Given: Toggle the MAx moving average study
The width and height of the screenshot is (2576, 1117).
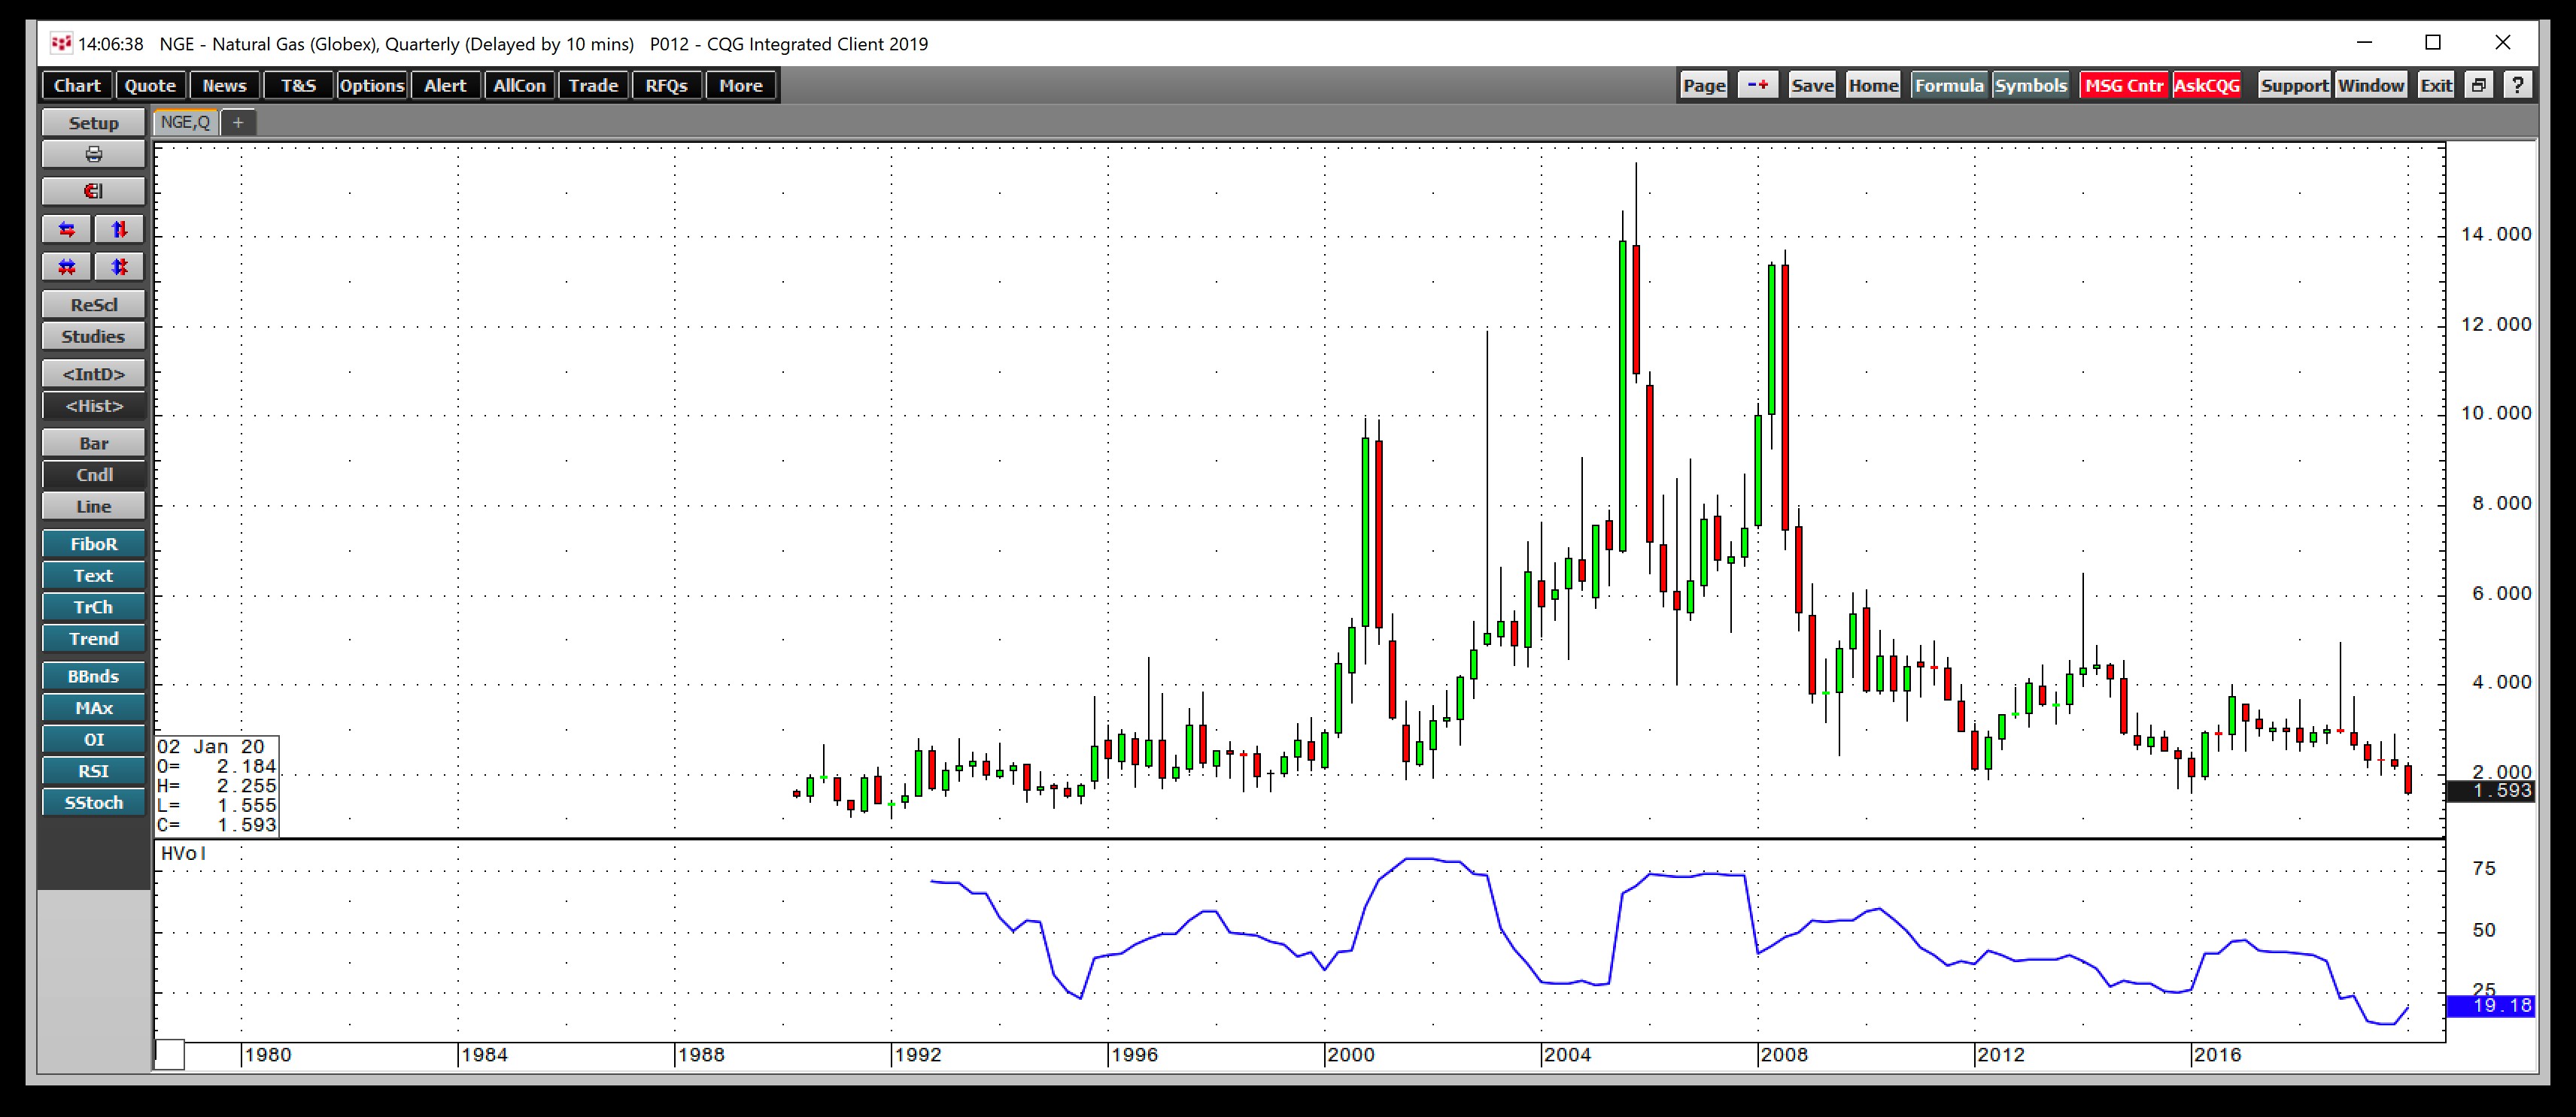Looking at the screenshot, I should 93,708.
